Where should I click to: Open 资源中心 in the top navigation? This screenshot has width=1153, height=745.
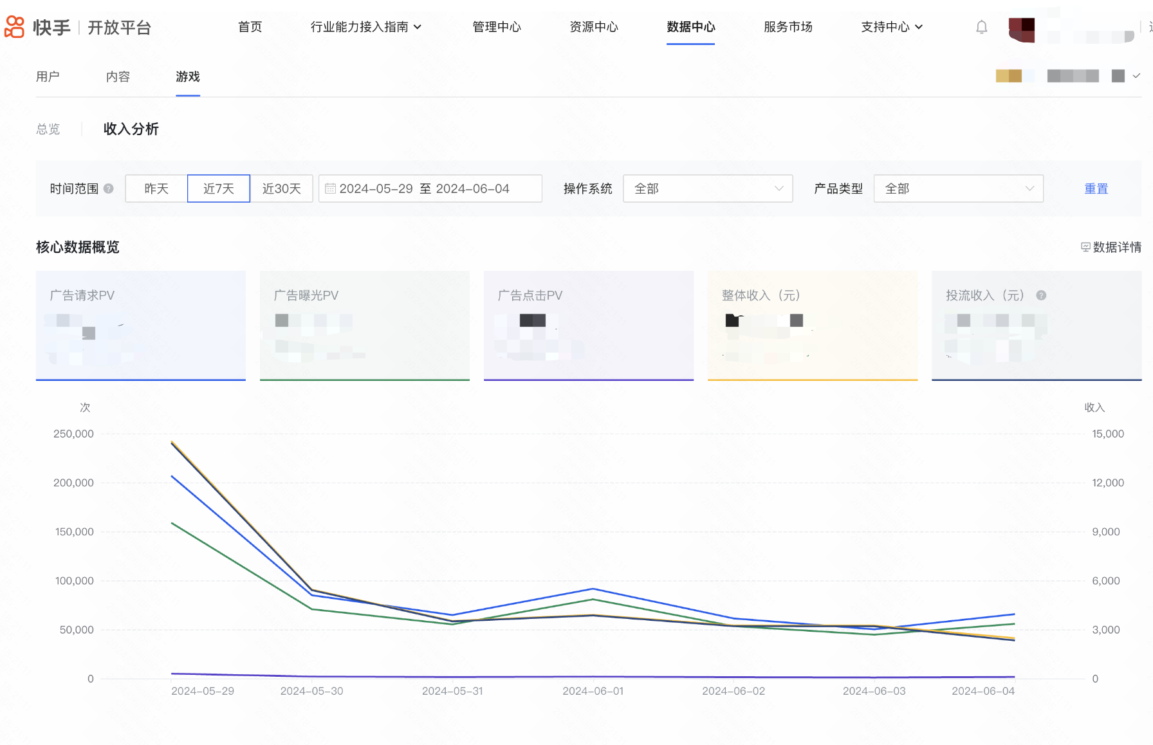[x=594, y=27]
